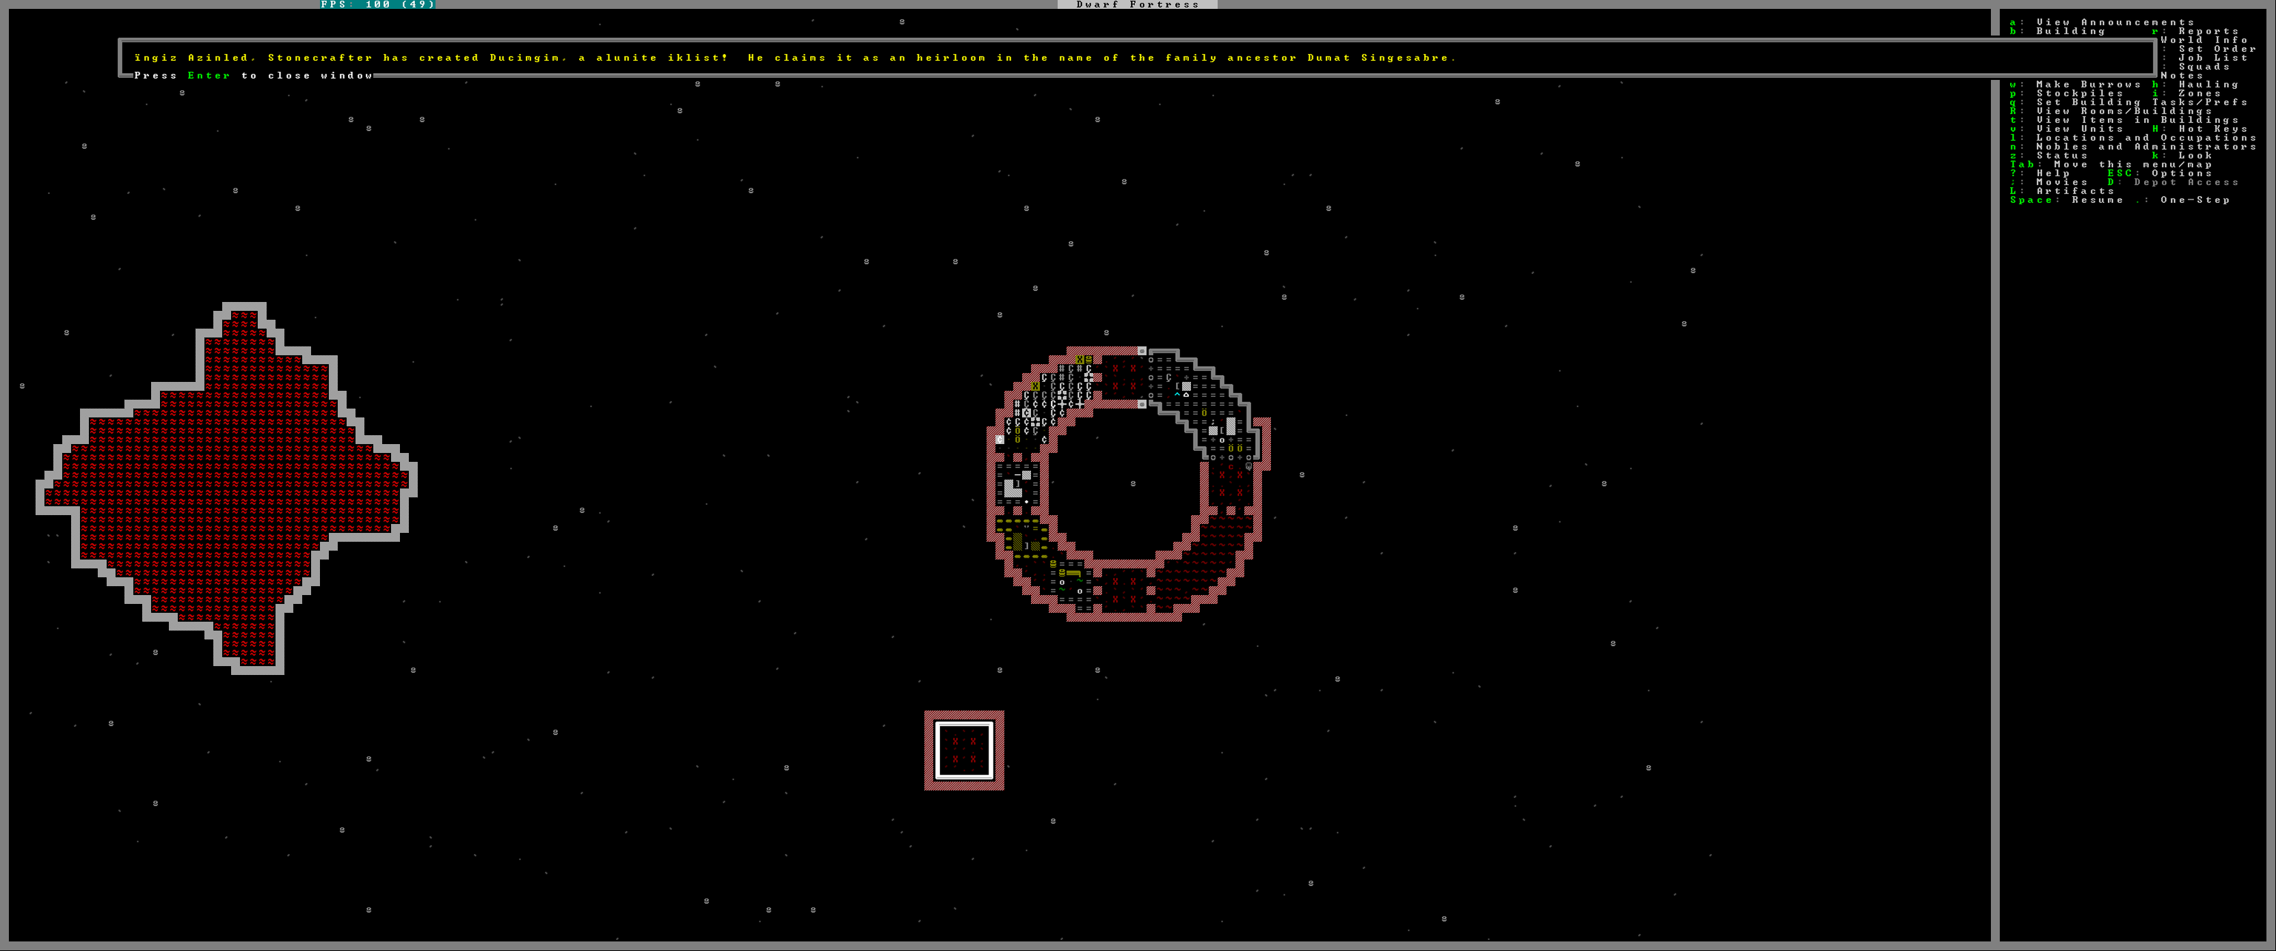
Task: Open the Help entry
Action: 2040,173
